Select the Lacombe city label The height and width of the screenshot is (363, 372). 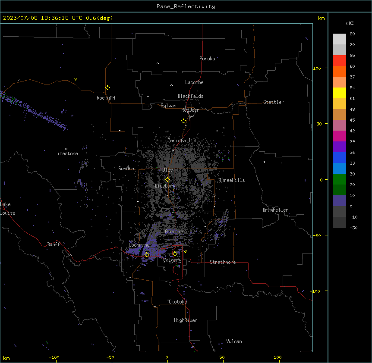coord(194,82)
